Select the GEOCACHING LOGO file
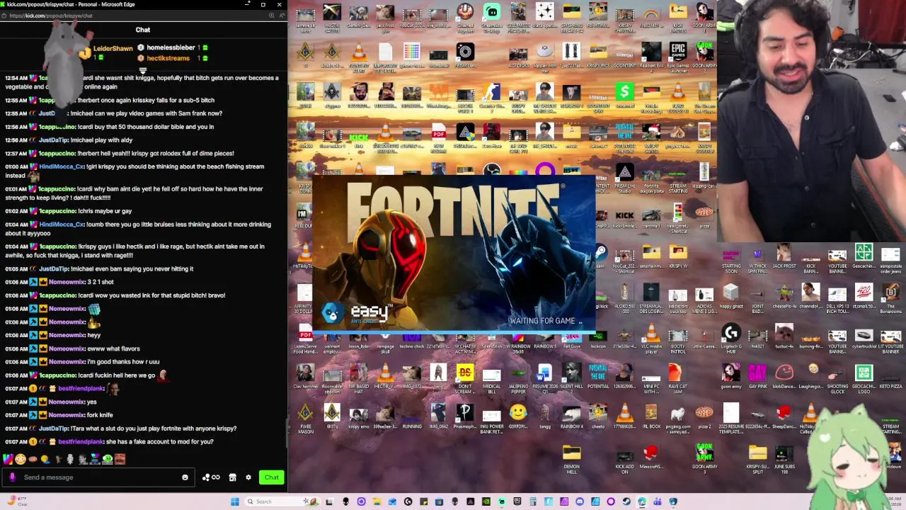 (x=864, y=378)
